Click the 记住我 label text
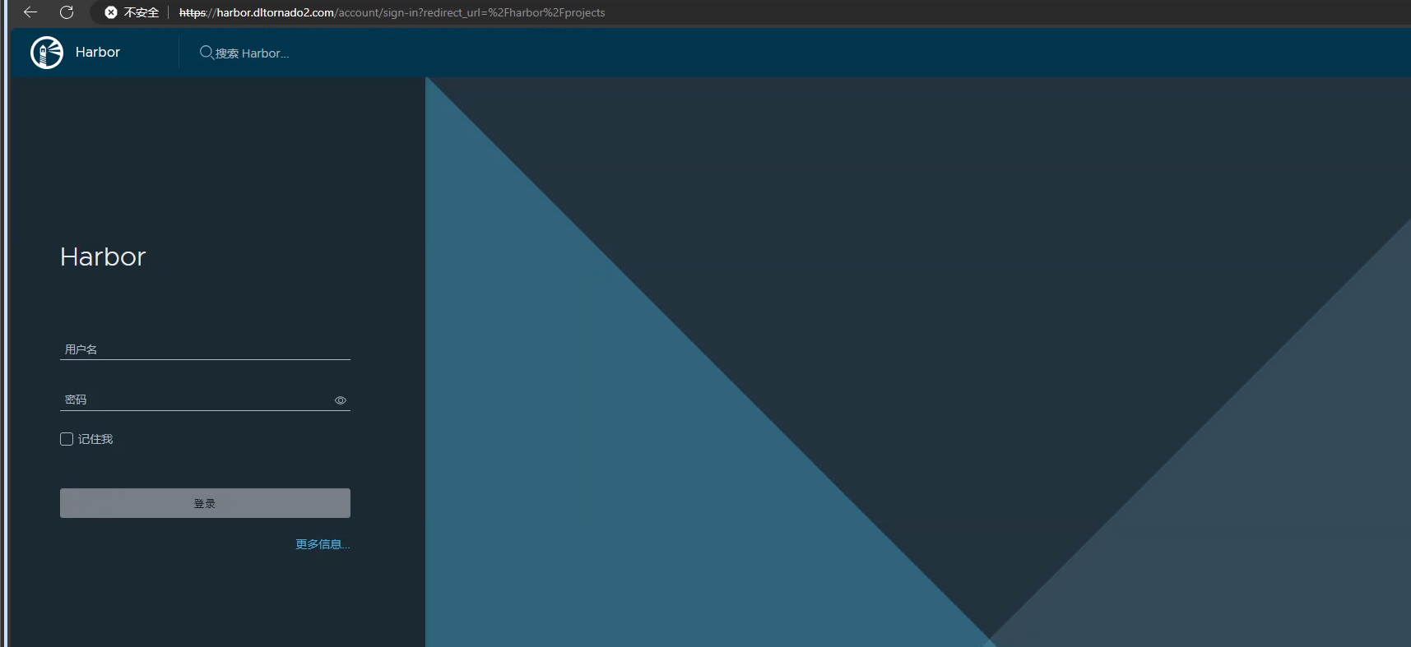 (x=95, y=439)
